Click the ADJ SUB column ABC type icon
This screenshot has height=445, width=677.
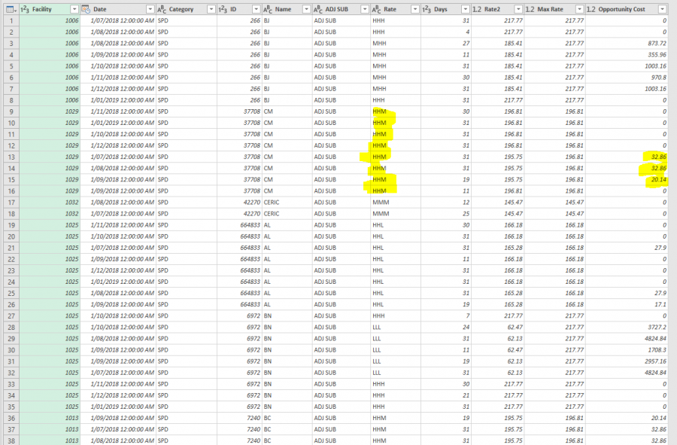coord(318,9)
